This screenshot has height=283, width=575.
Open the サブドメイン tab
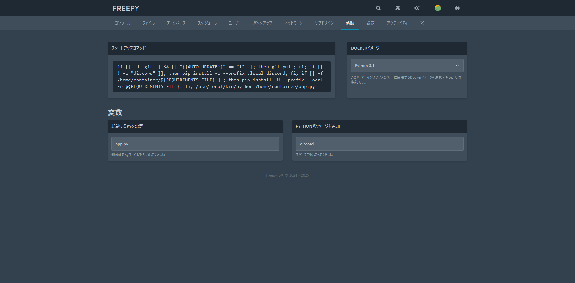(x=324, y=23)
